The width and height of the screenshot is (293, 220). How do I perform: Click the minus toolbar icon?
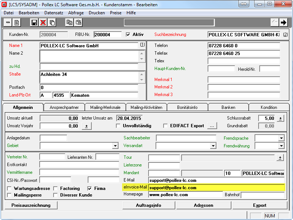(x=8, y=23)
